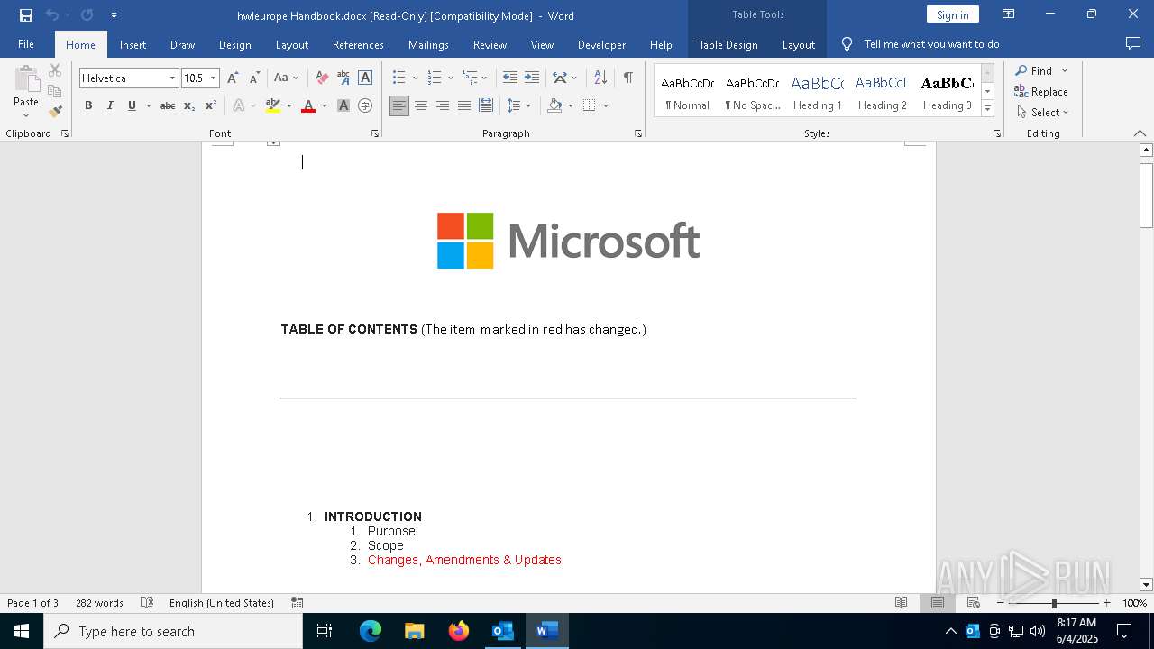Image resolution: width=1154 pixels, height=649 pixels.
Task: Switch to the Table Design tab
Action: [x=728, y=44]
